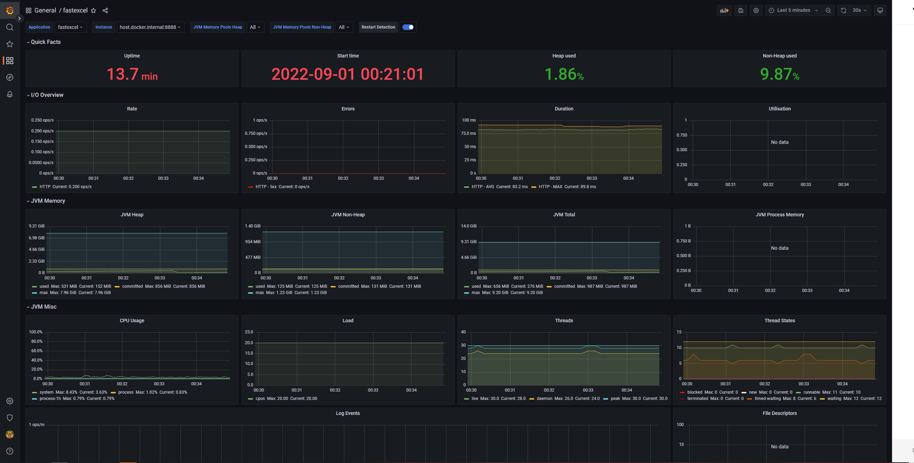This screenshot has width=914, height=463.
Task: Cycle view mode with the monitor icon
Action: [880, 10]
